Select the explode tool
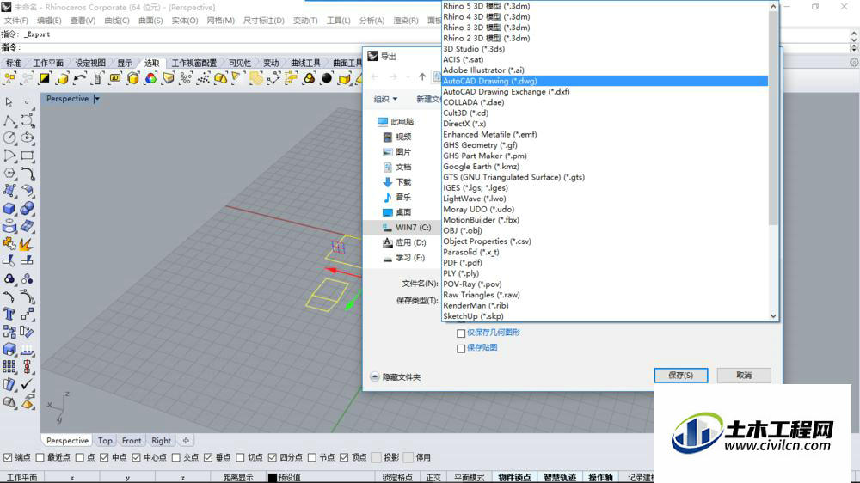 click(x=27, y=243)
